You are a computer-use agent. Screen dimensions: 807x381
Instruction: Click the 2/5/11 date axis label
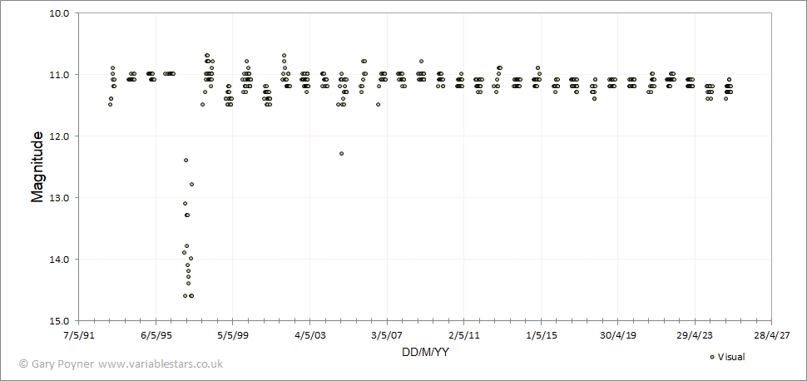tap(463, 335)
